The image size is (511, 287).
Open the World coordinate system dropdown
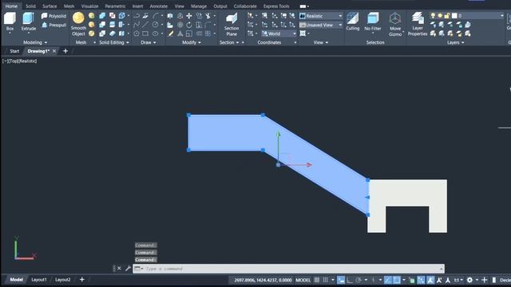[279, 33]
